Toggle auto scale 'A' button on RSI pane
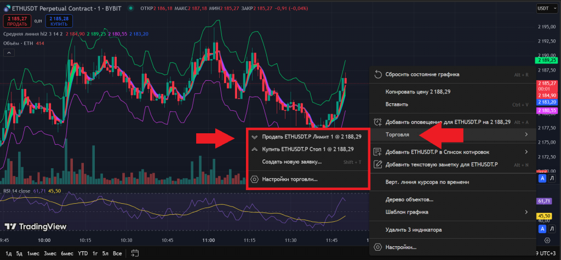561x260 pixels. (x=542, y=179)
